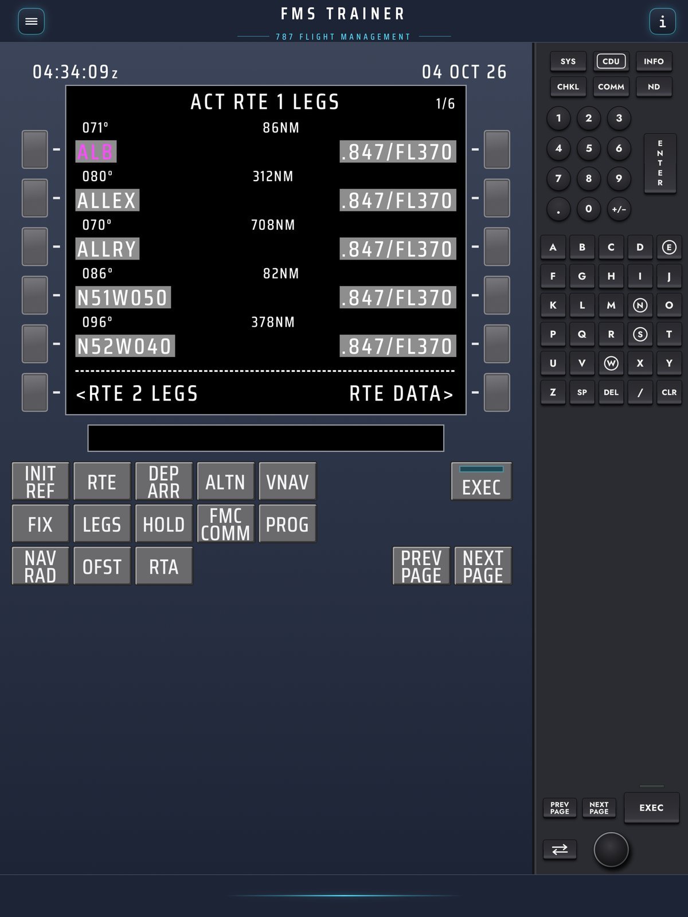Click left line select key beside N51W050
The image size is (688, 917).
pyautogui.click(x=35, y=296)
